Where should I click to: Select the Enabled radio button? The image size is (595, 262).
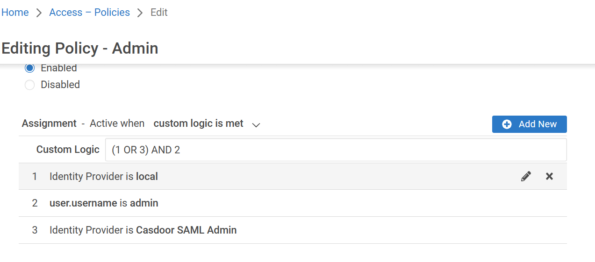(x=30, y=68)
